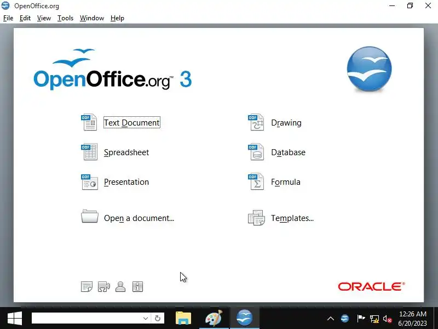Click the Drawing ODF icon
Screen dimensions: 438x329
[x=256, y=122]
